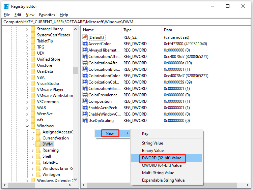
Task: Click the New context menu item
Action: click(112, 133)
